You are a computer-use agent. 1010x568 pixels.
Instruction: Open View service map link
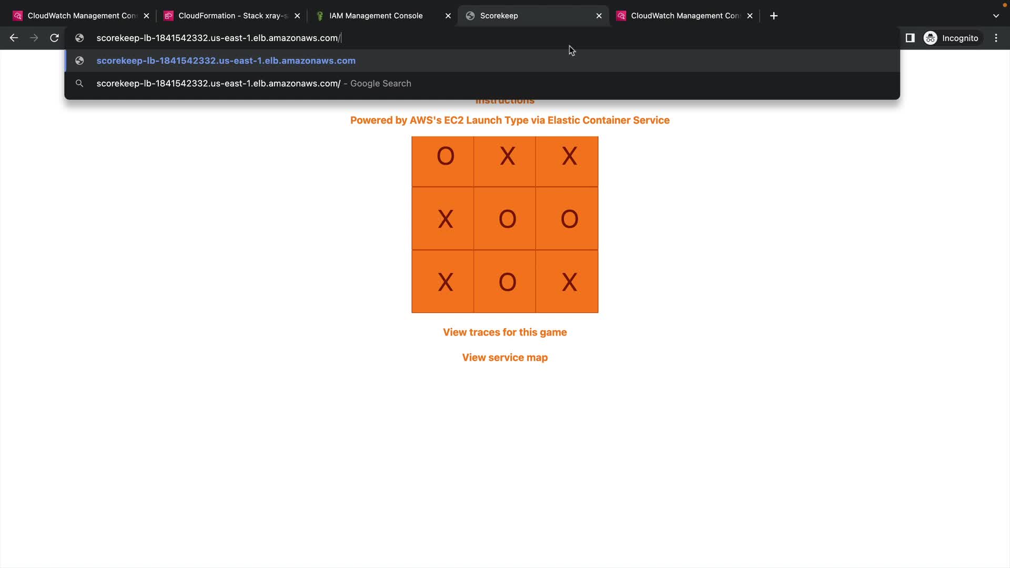pos(504,358)
